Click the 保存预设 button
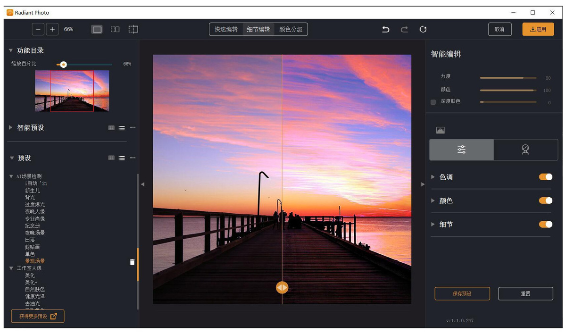 tap(462, 293)
